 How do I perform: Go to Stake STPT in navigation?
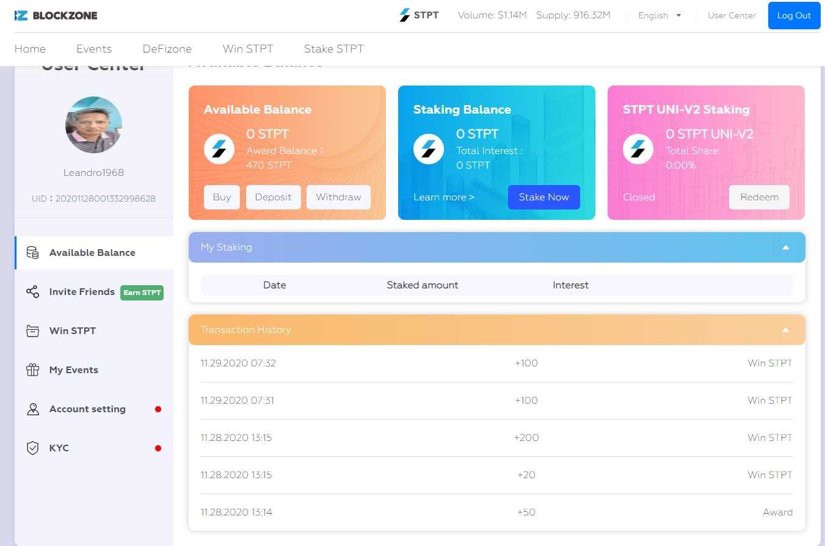333,49
